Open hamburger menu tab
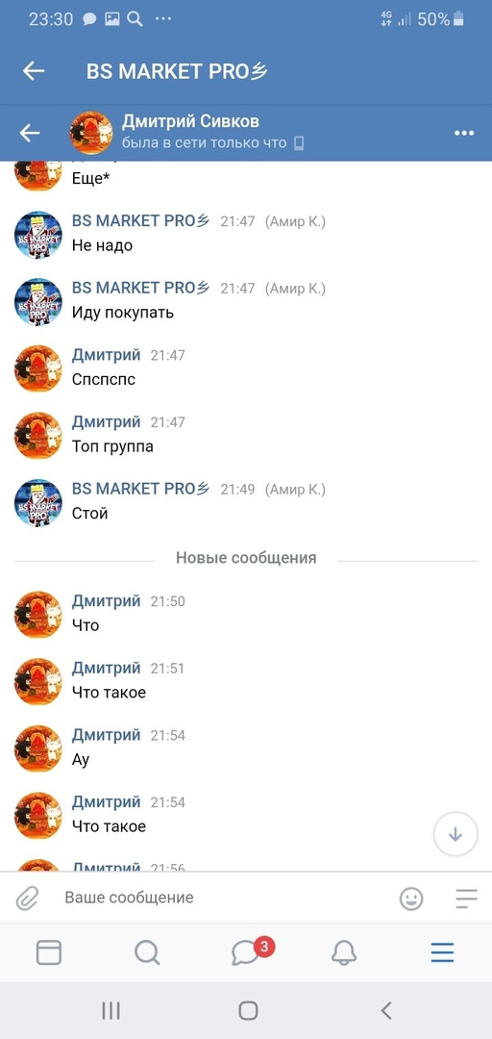492x1039 pixels. [442, 952]
